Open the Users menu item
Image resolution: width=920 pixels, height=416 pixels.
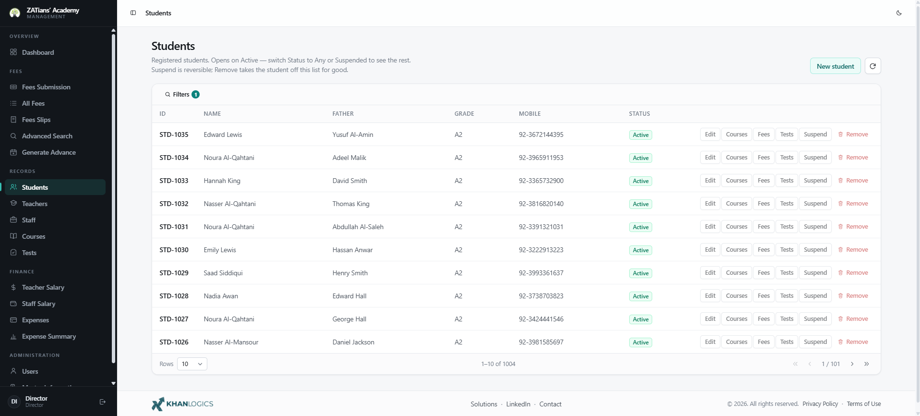55,371
